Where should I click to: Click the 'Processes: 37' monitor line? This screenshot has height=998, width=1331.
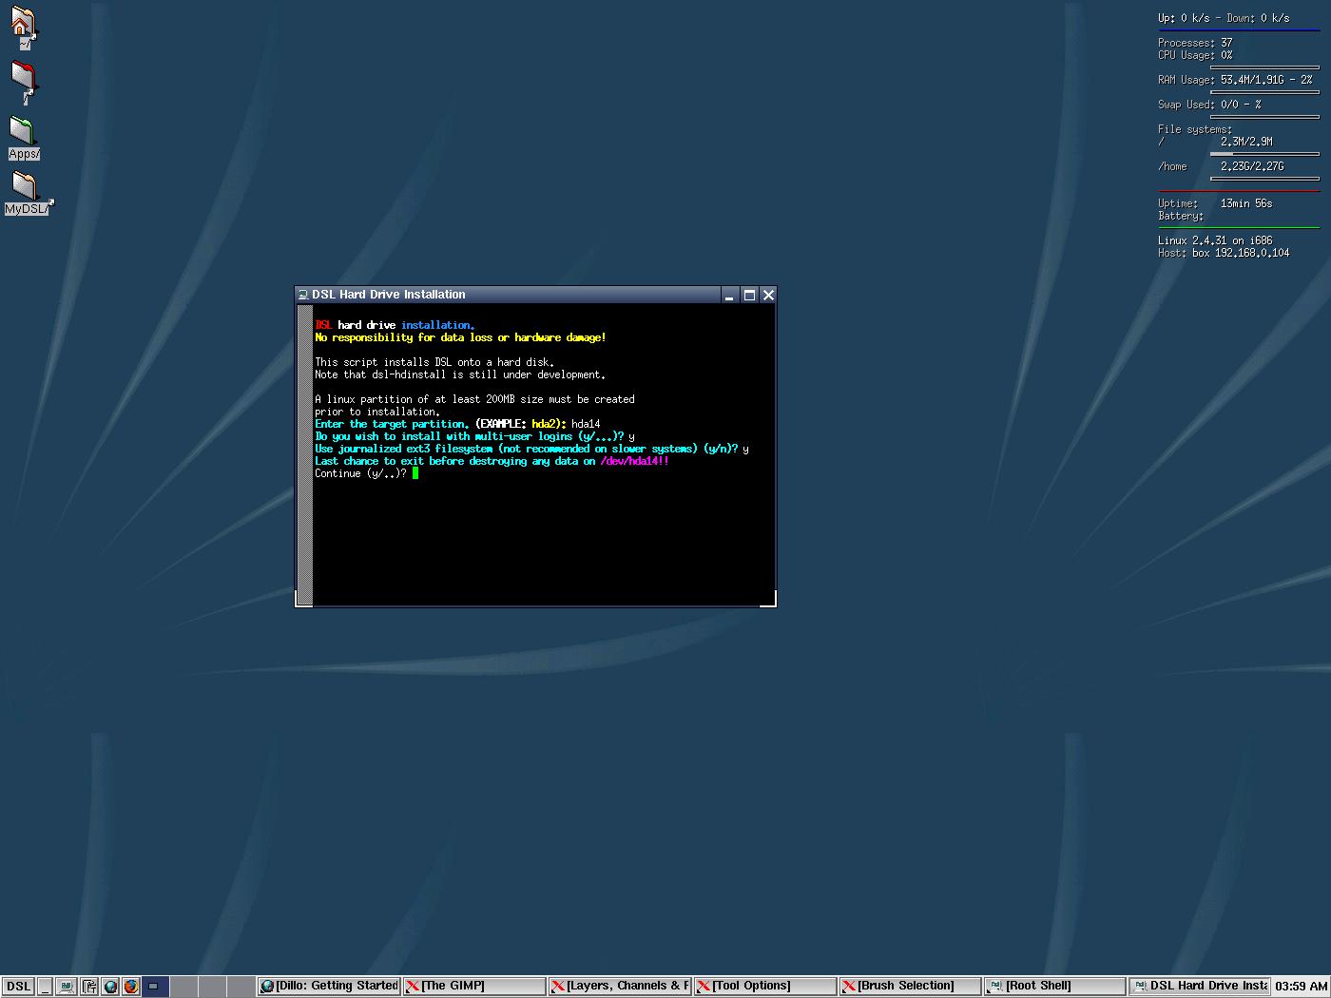pos(1195,43)
